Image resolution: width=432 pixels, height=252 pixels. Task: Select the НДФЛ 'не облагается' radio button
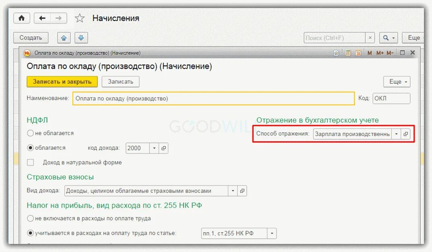click(30, 133)
